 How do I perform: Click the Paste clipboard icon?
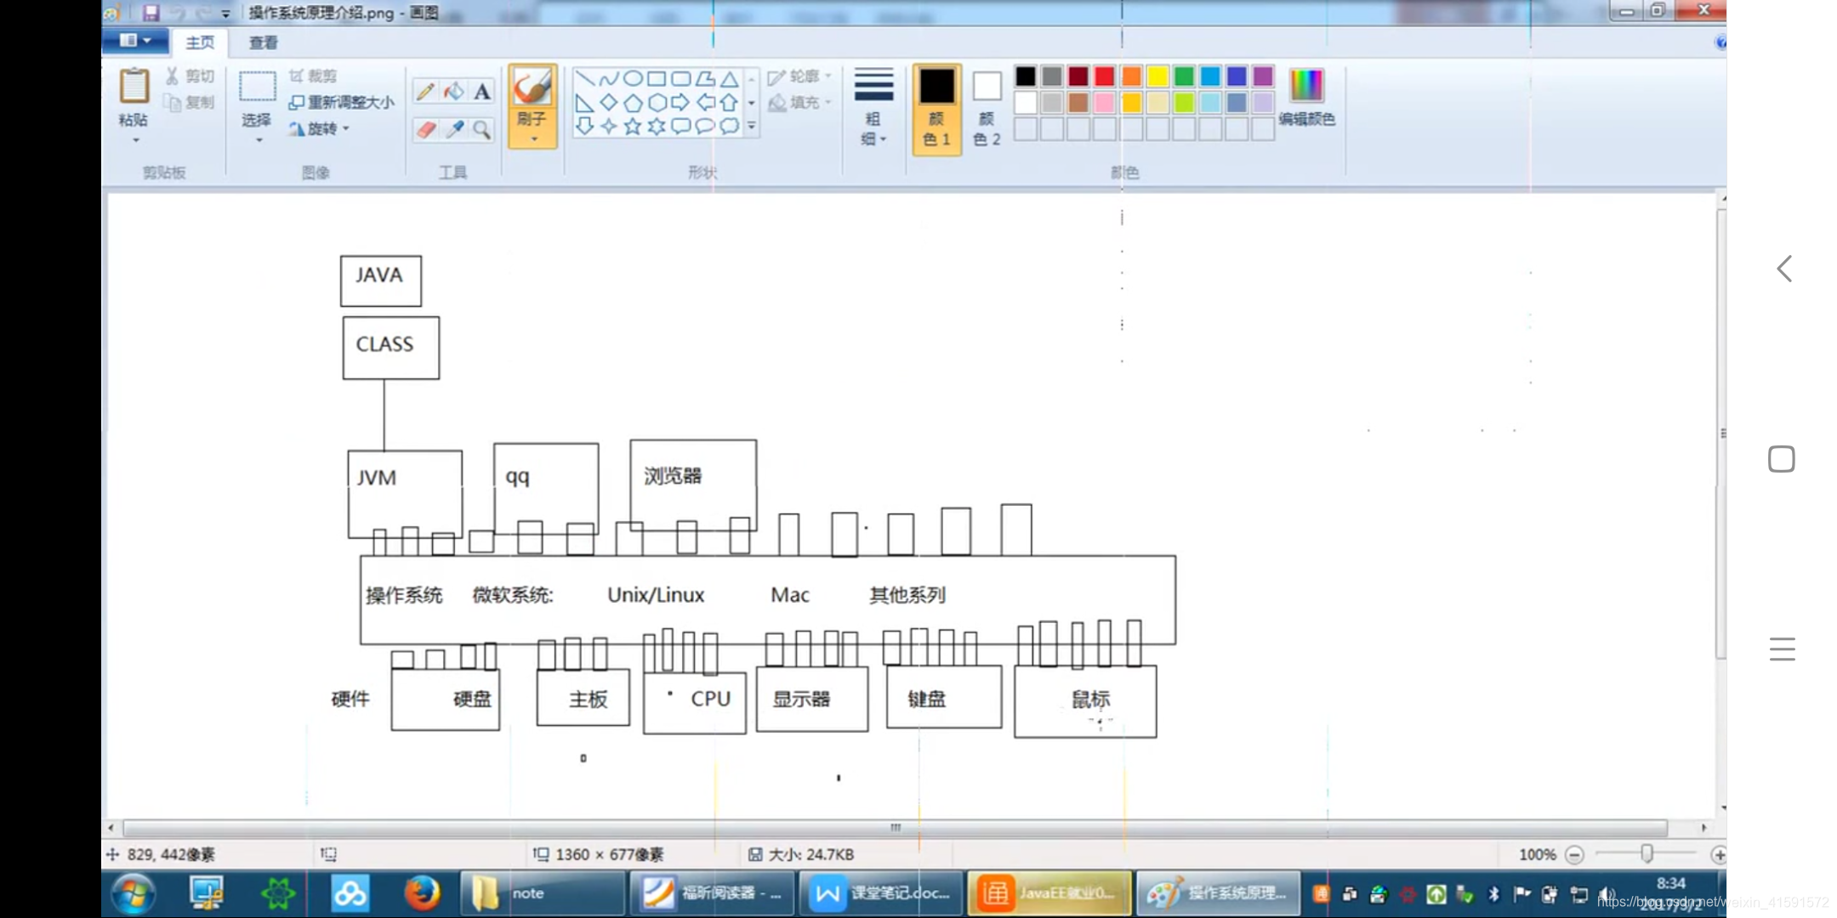(134, 86)
